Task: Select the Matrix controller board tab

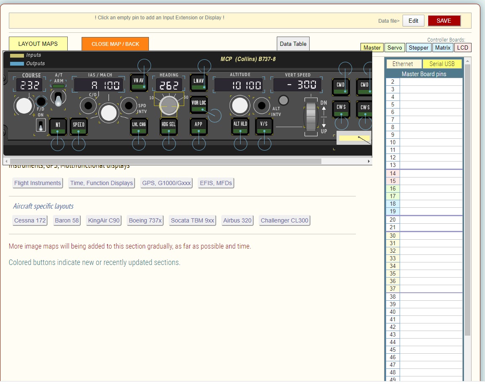Action: (x=443, y=48)
